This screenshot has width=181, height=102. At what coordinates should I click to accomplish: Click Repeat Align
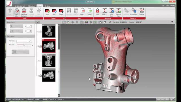click(x=118, y=12)
